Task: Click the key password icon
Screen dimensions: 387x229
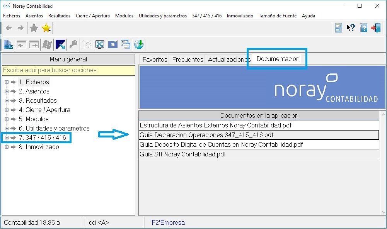Action: click(x=73, y=44)
